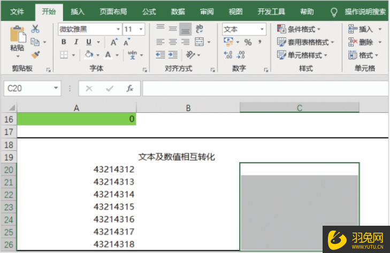Open the 文件 tab
The image size is (390, 253).
(x=17, y=11)
